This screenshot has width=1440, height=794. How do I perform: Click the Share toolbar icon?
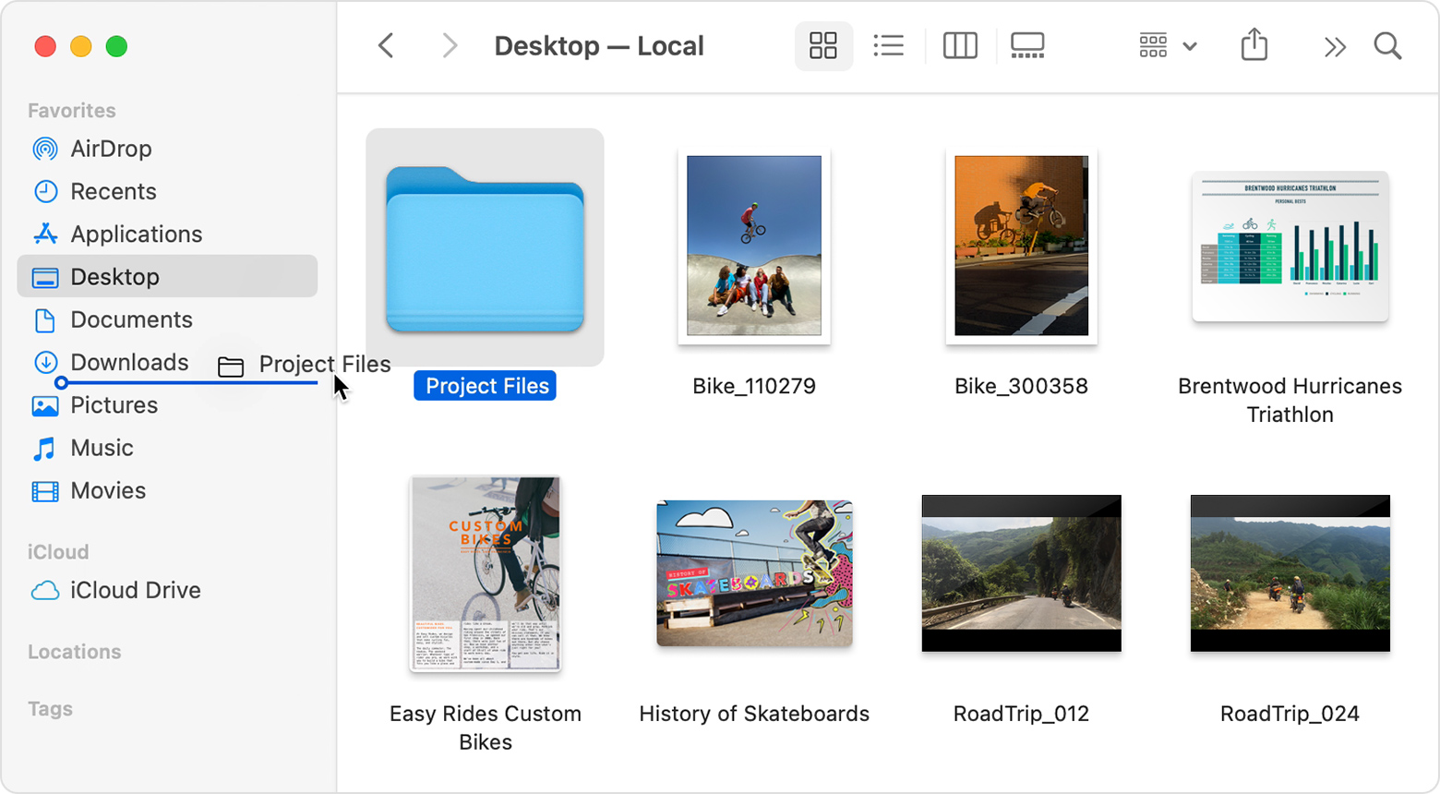click(1254, 45)
